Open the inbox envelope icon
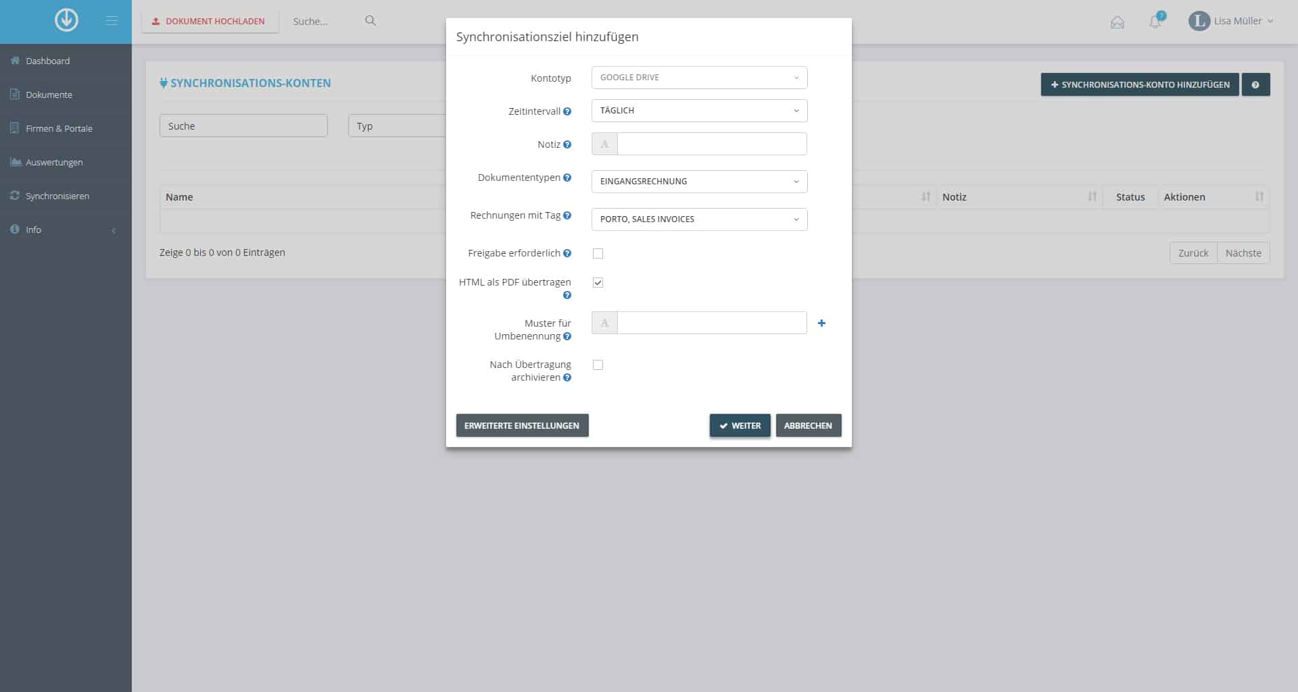The image size is (1298, 692). (x=1117, y=22)
